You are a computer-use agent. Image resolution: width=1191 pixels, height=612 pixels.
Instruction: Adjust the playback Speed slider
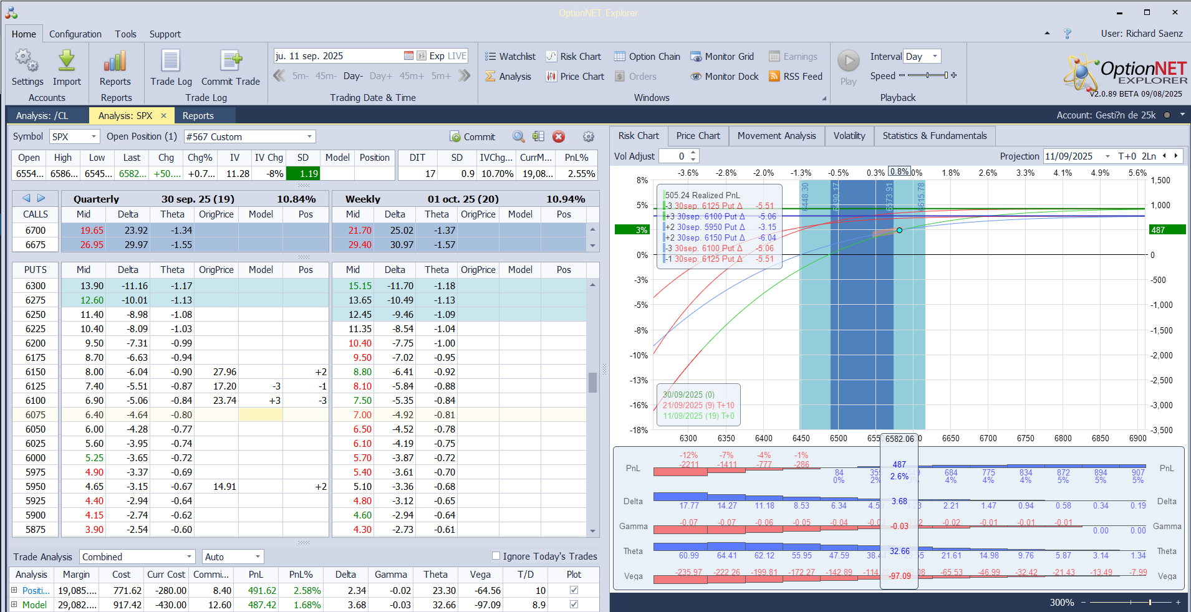(928, 75)
